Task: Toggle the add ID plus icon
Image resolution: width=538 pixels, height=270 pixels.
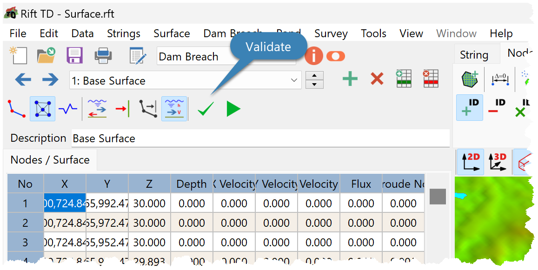Action: click(x=469, y=108)
